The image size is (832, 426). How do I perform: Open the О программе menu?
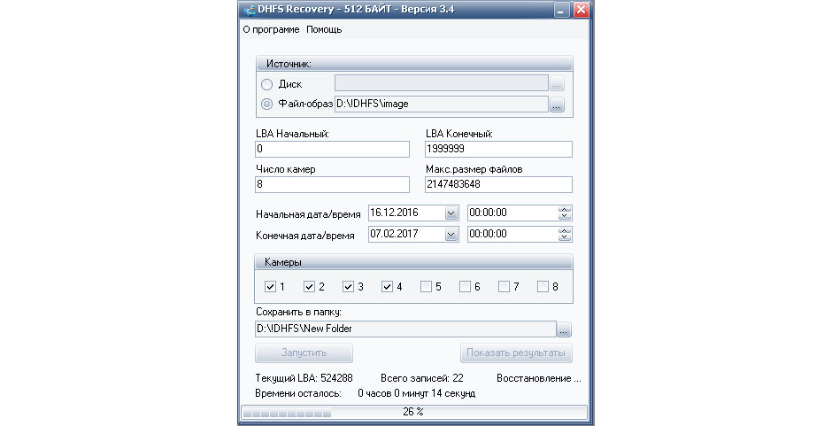[x=272, y=29]
